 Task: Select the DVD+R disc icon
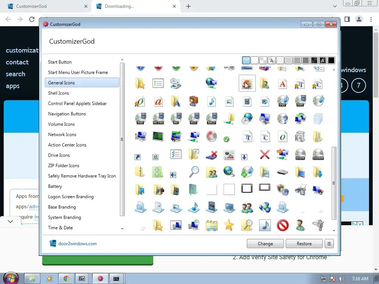tap(300, 154)
